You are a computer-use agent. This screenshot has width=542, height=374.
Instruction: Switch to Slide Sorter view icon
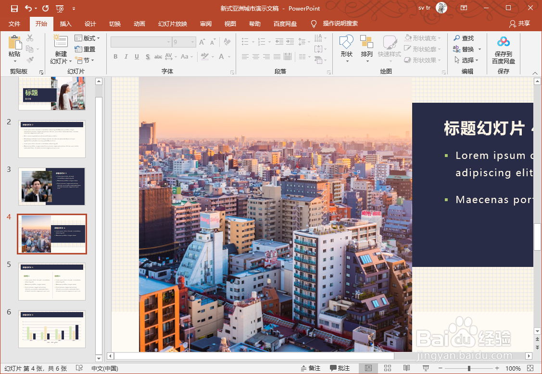pos(388,368)
